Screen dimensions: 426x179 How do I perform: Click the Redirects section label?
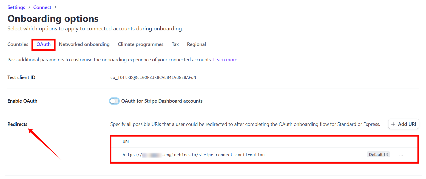click(x=17, y=124)
